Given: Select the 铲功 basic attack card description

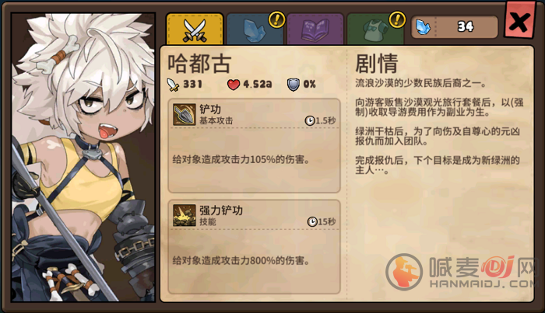Looking at the screenshot, I should click(x=241, y=160).
